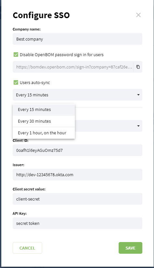Viewport: 154px width, 268px height.
Task: Choose Every 30 minutes option
Action: (44, 121)
